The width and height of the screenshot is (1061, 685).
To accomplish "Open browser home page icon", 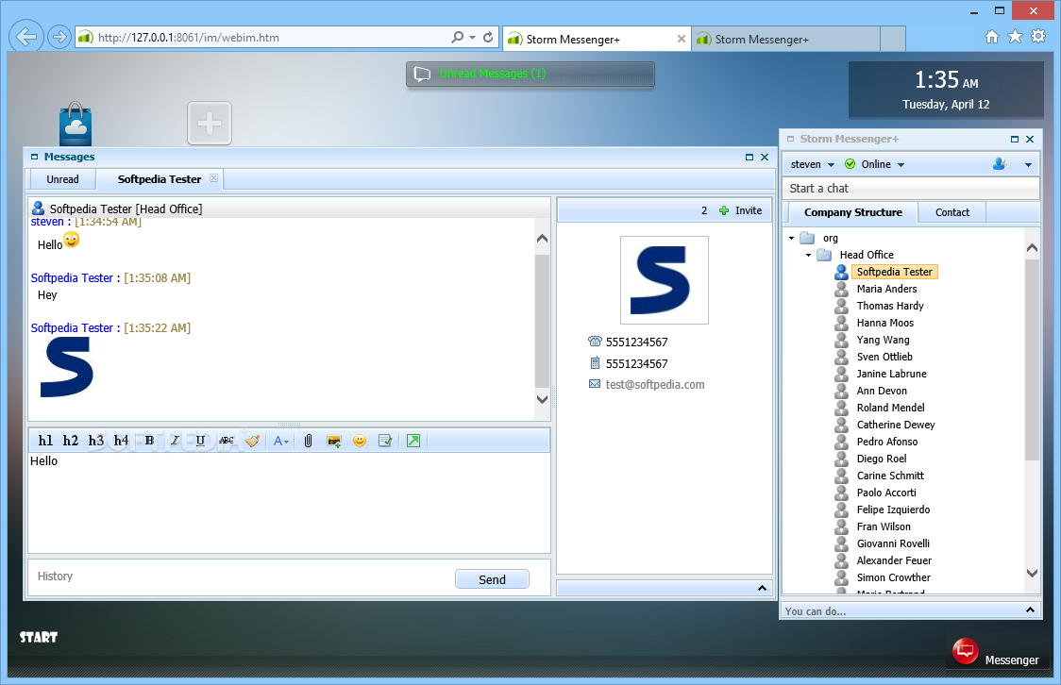I will tap(991, 37).
